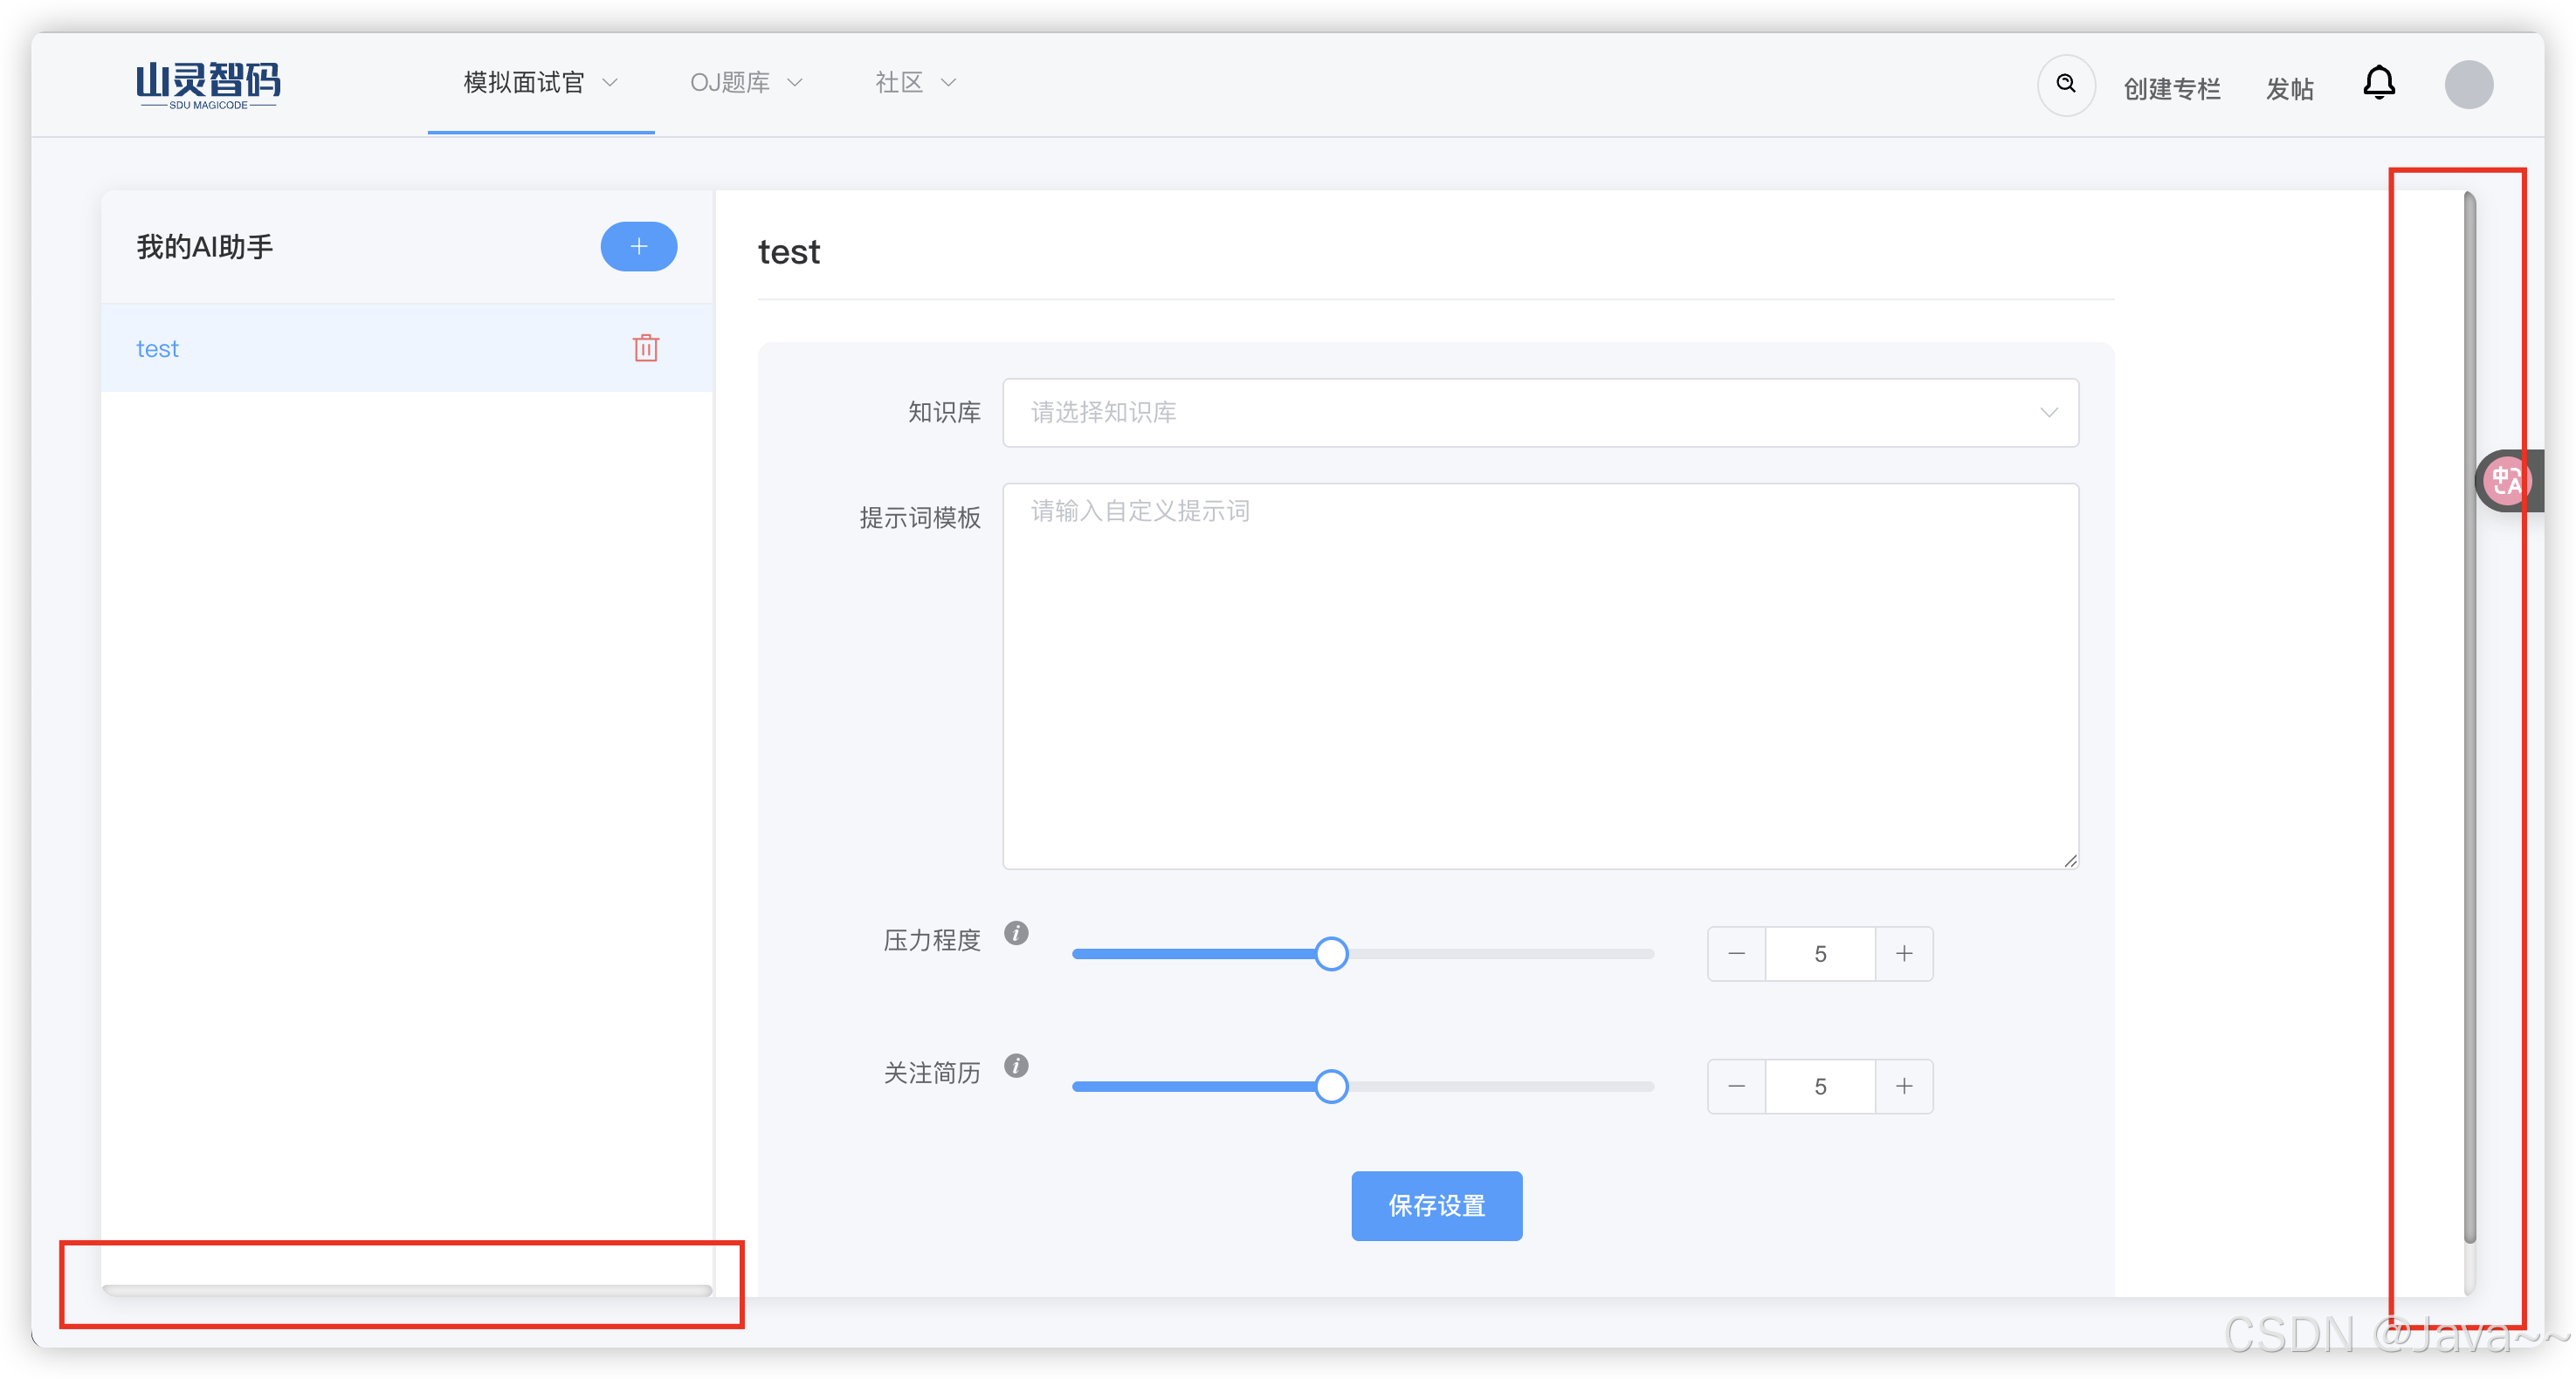Open the 社区 navigation menu
The image size is (2576, 1379).
[x=915, y=83]
